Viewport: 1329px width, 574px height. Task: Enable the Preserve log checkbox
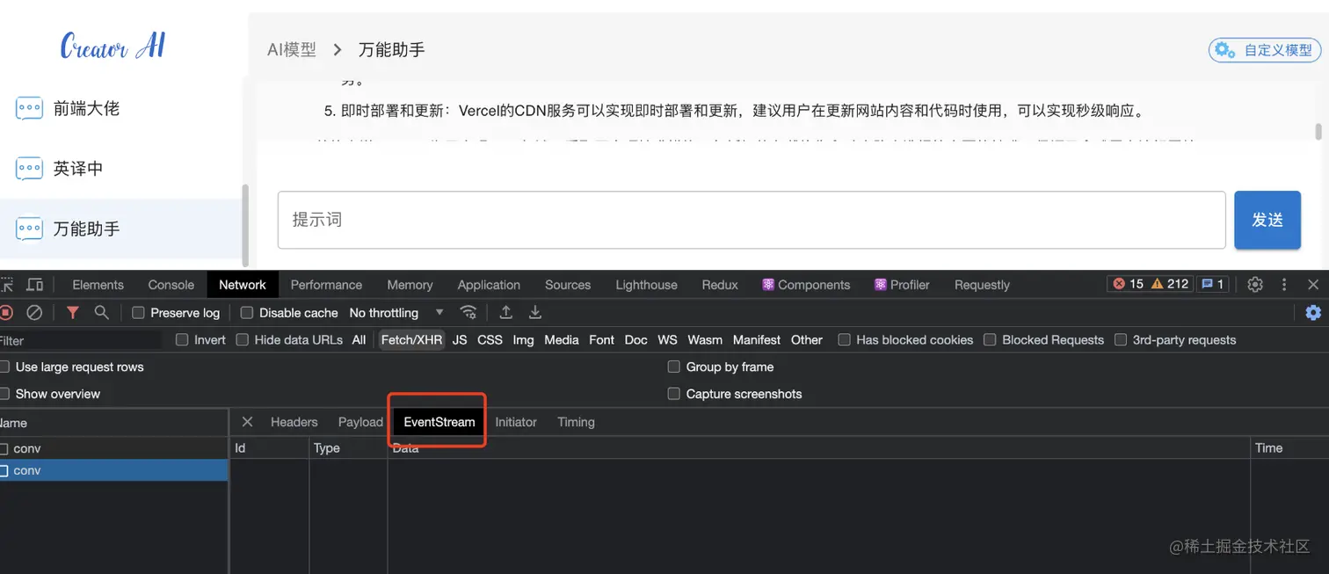[x=138, y=312]
